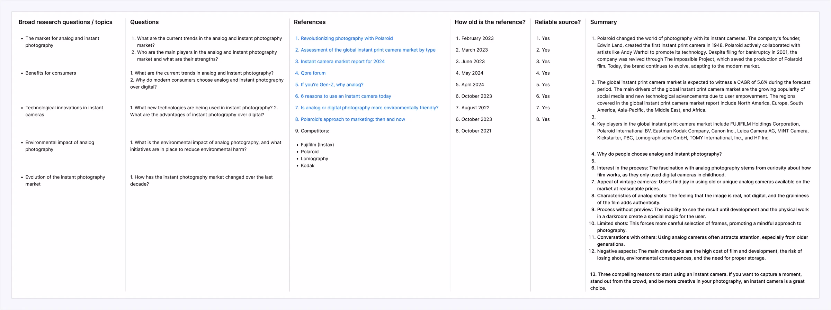831x310 pixels.
Task: Click the 'Three compelling reasons' summary paragraph
Action: click(697, 281)
